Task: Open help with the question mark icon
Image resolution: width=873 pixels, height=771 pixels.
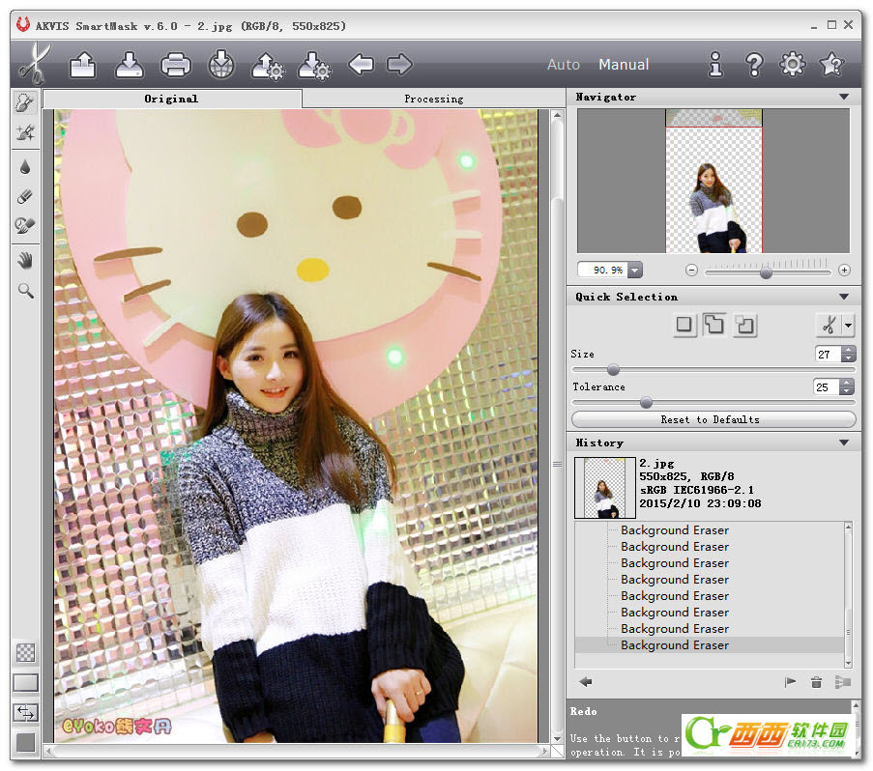Action: coord(754,65)
